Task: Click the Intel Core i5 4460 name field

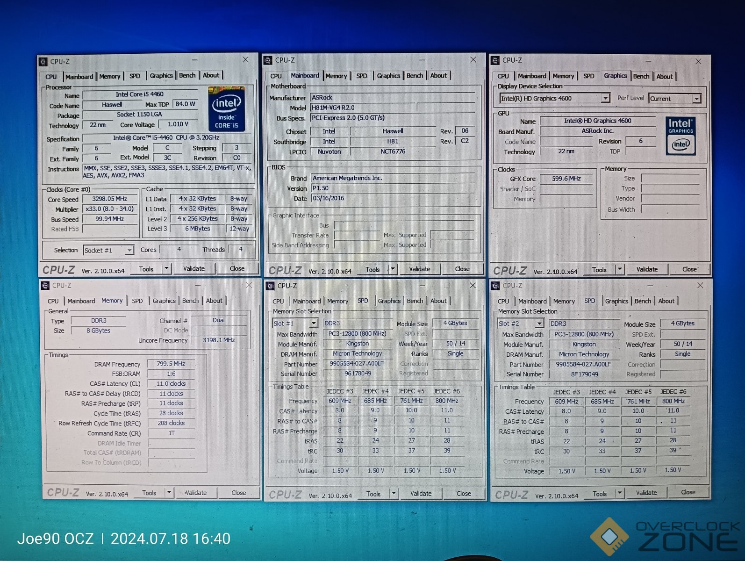Action: (139, 94)
